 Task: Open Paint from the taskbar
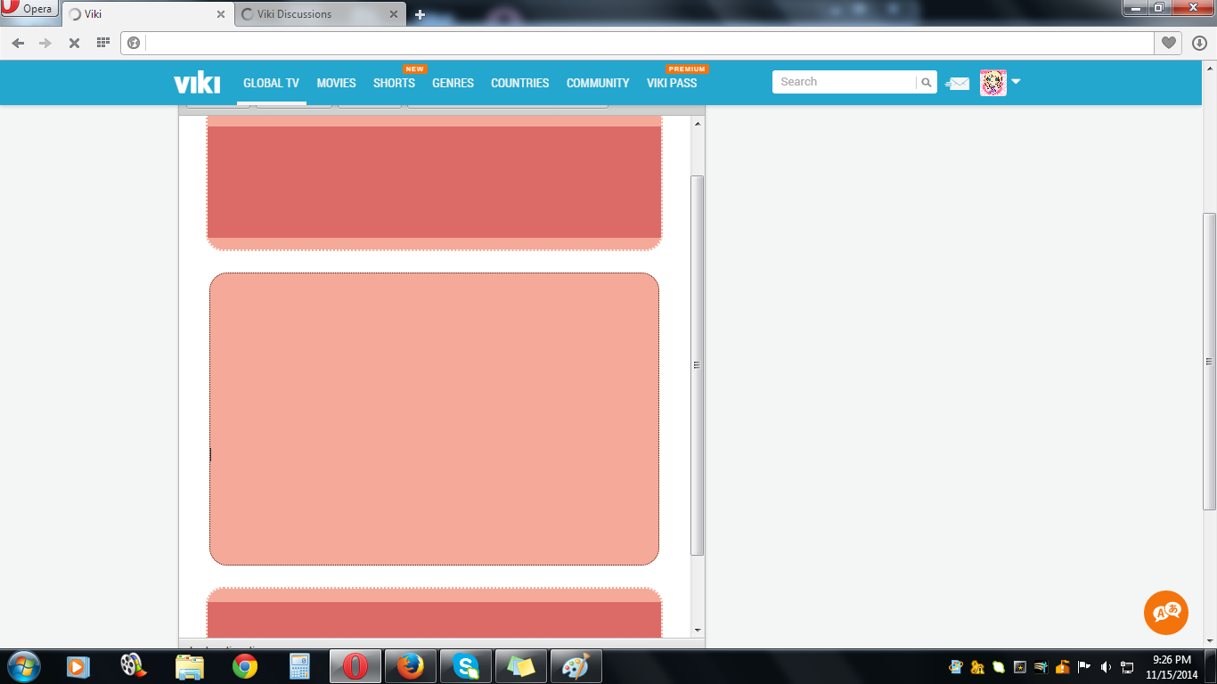[x=576, y=666]
